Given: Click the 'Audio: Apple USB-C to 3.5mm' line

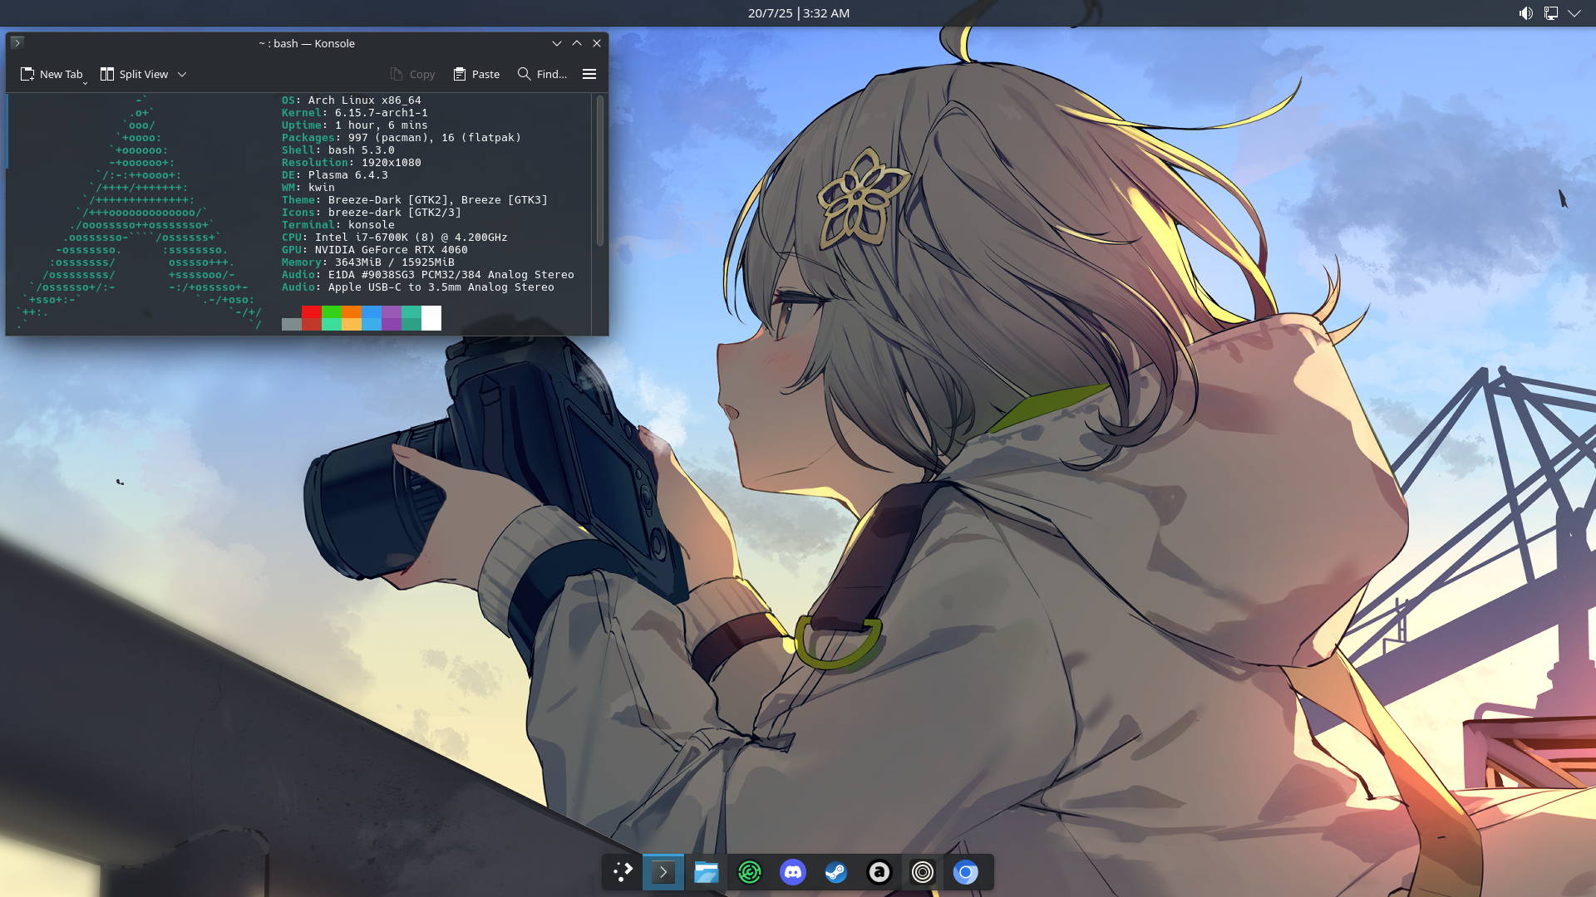Looking at the screenshot, I should 418,287.
